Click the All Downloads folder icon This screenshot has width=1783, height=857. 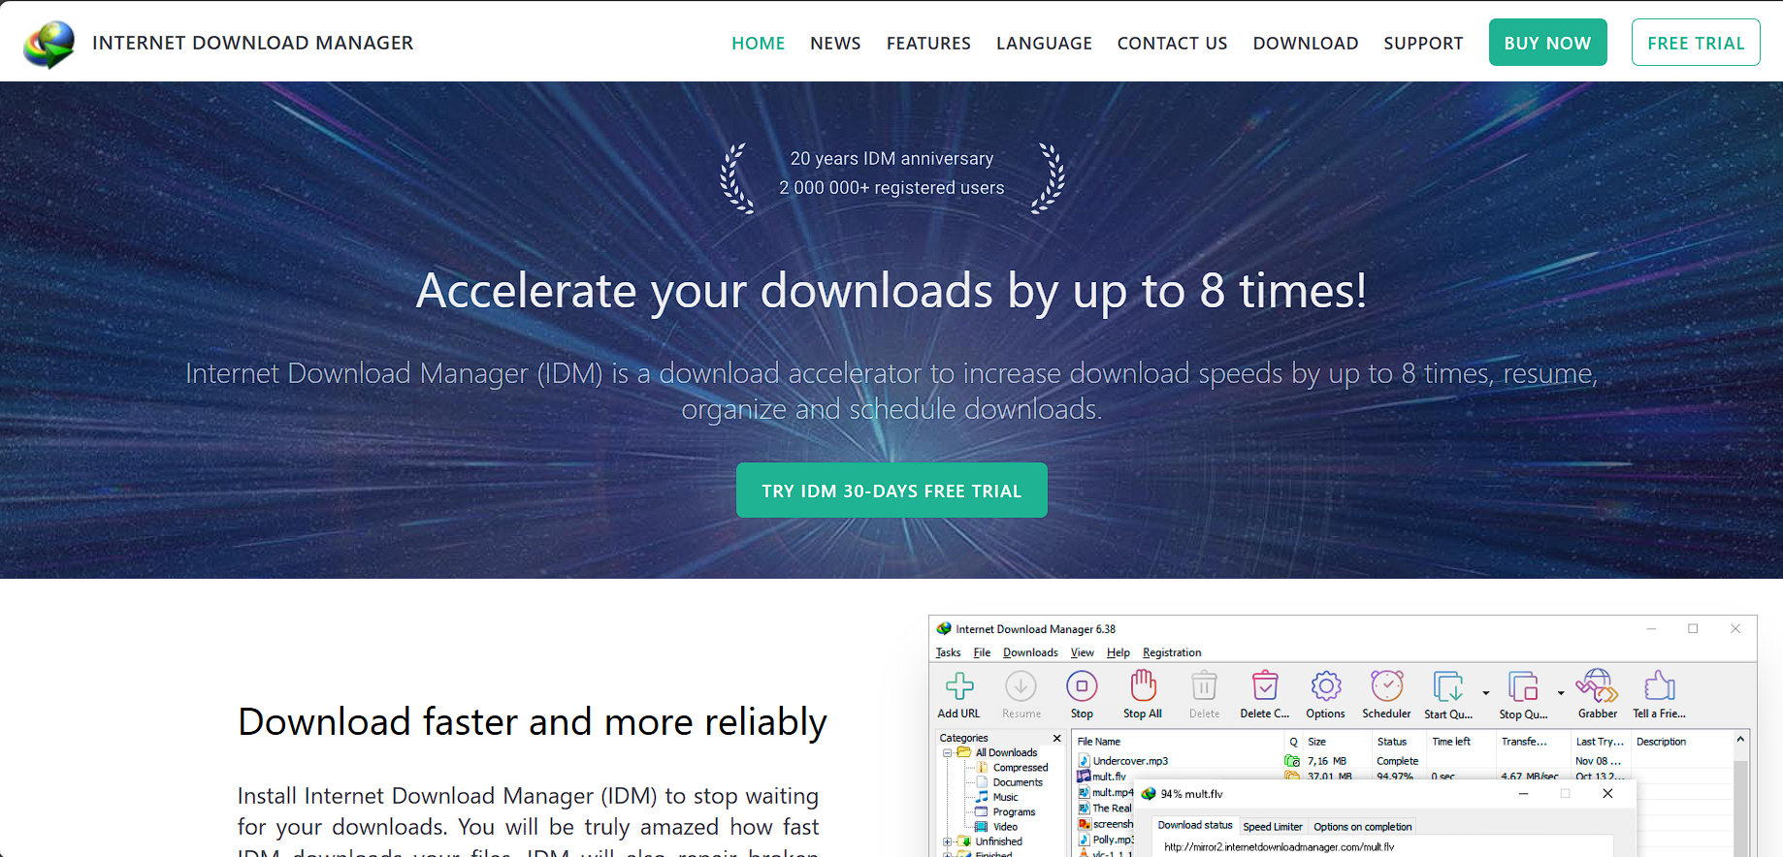tap(964, 752)
